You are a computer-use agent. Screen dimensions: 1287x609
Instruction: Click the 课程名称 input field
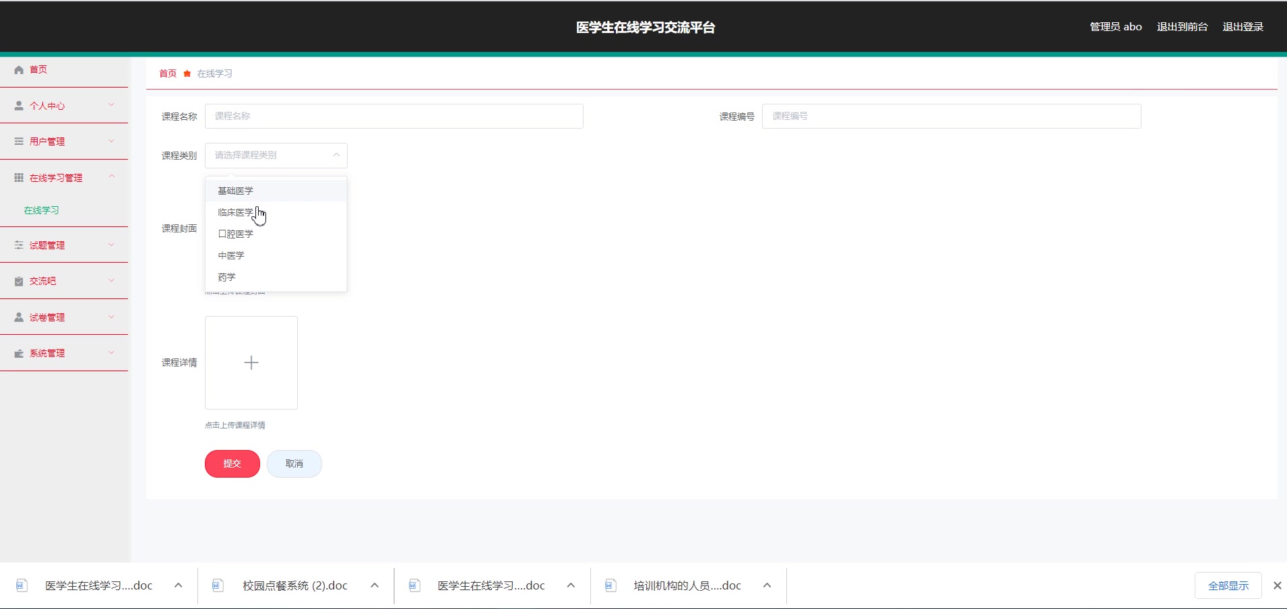tap(394, 116)
